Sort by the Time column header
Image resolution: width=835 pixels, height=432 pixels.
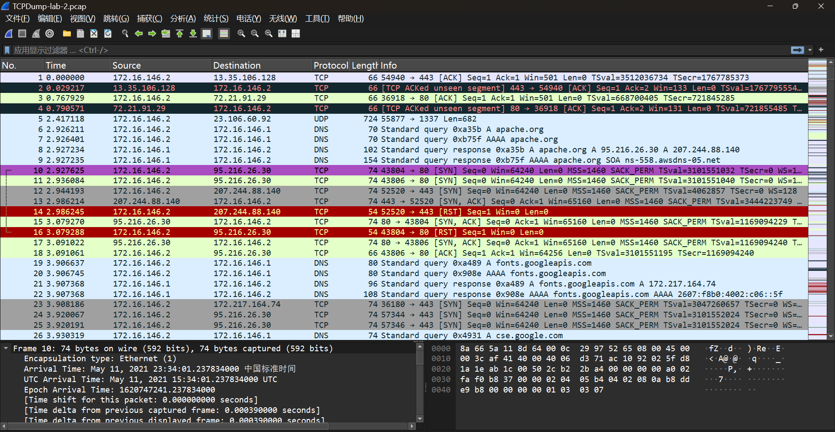[77, 66]
